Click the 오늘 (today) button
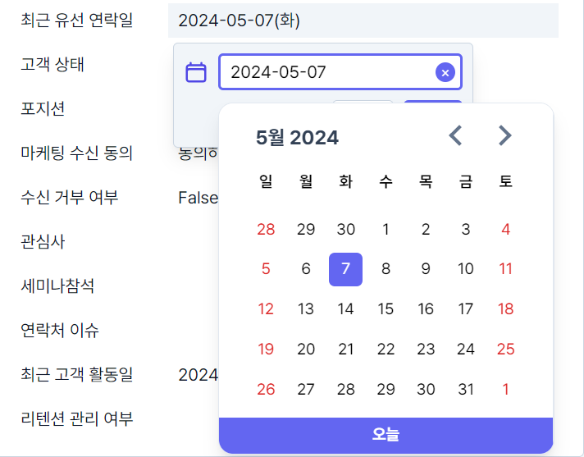584x457 pixels. pos(386,435)
